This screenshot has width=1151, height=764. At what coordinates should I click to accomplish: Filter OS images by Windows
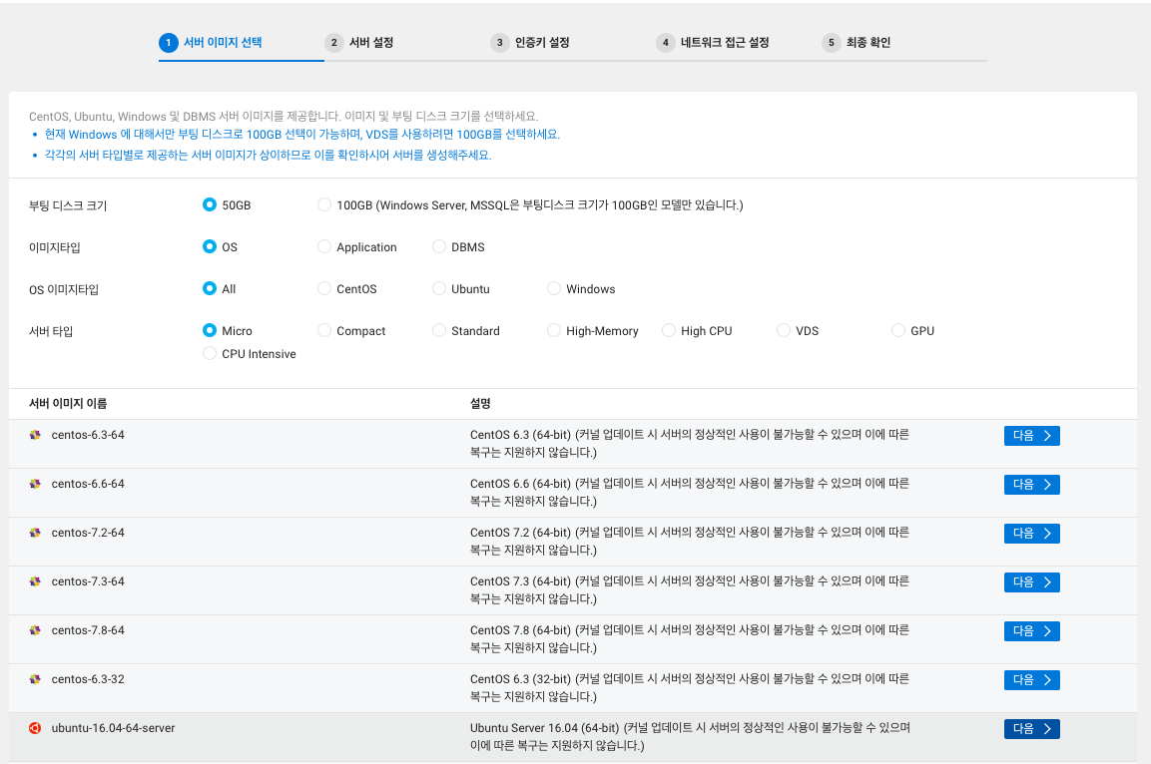[x=553, y=288]
